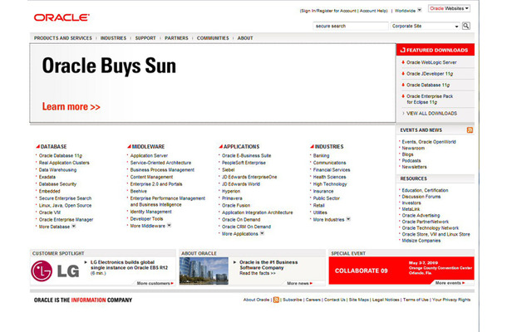This screenshot has height=332, width=507.
Task: Click the Oracle logo
Action: pyautogui.click(x=62, y=17)
